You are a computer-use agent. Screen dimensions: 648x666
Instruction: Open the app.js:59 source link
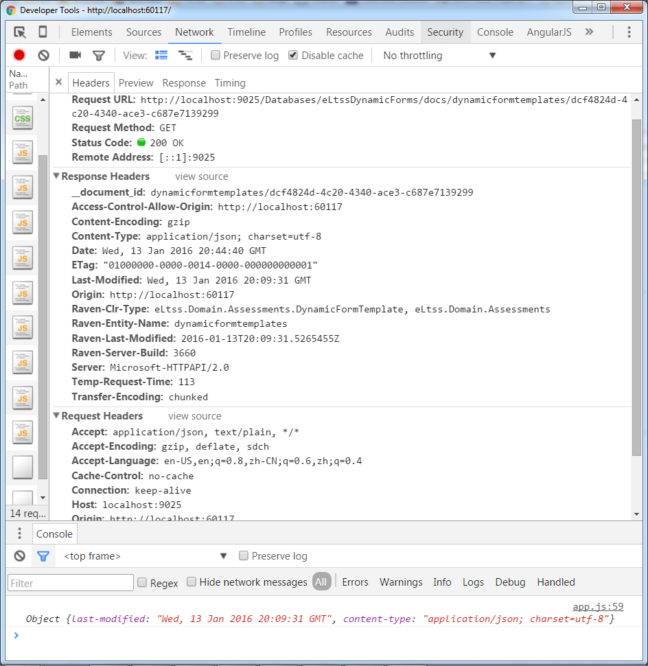point(598,606)
